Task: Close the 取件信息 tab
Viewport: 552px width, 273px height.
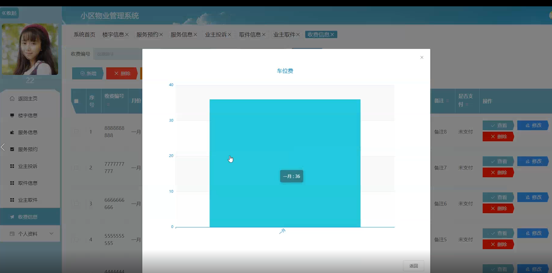Action: 264,35
